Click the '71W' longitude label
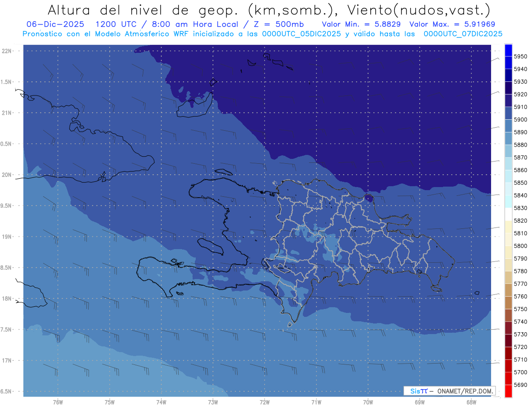 [316, 402]
